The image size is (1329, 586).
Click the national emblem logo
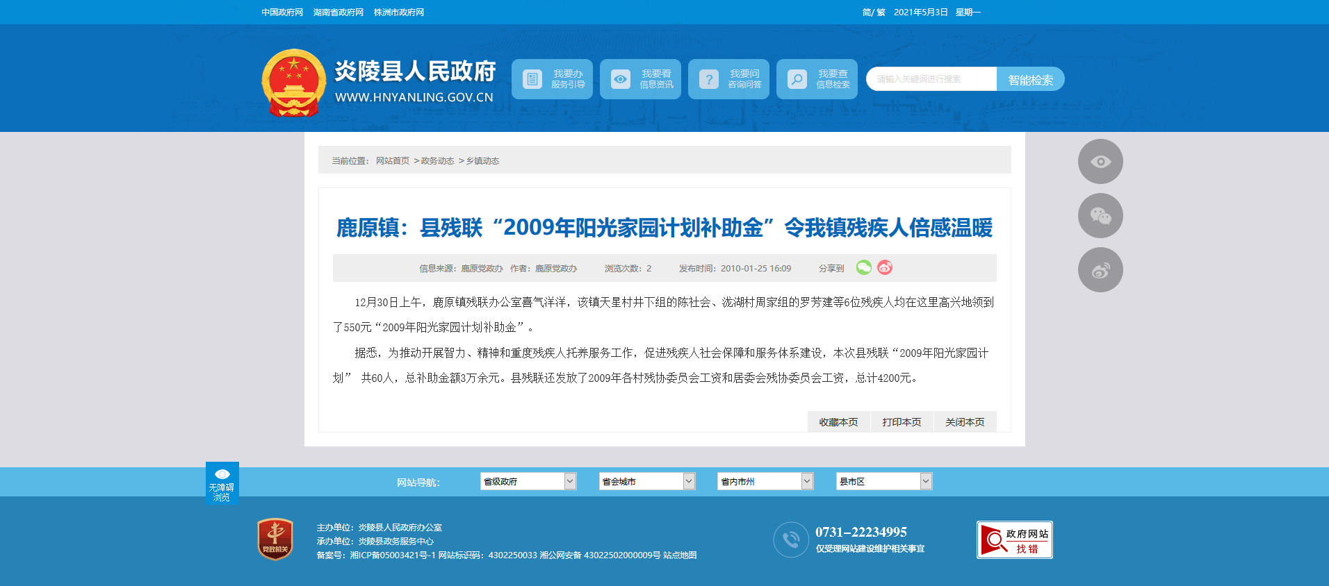coord(293,82)
